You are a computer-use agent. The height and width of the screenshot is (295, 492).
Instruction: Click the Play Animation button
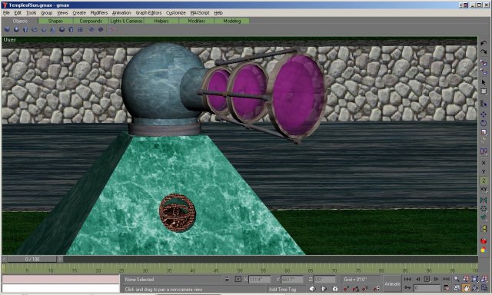point(427,279)
